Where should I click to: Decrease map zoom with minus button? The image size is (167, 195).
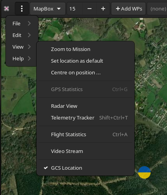pos(90,9)
